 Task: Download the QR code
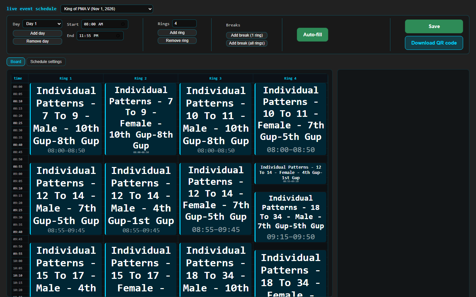pyautogui.click(x=434, y=43)
